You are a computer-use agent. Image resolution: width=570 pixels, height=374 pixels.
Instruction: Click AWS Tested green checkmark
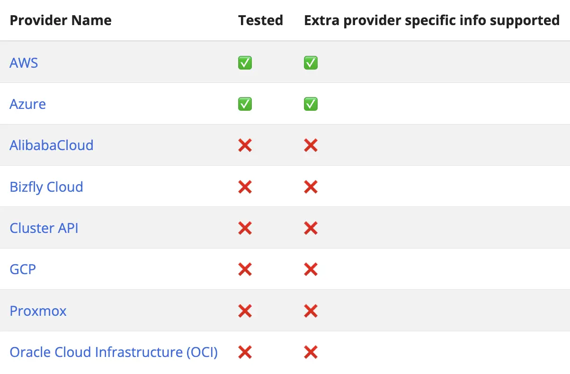click(245, 62)
